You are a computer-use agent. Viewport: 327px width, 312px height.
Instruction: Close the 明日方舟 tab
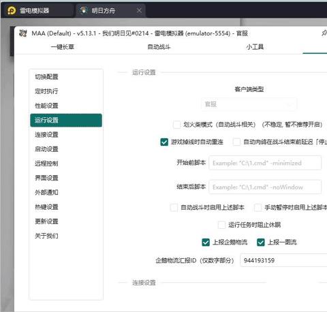tap(139, 10)
